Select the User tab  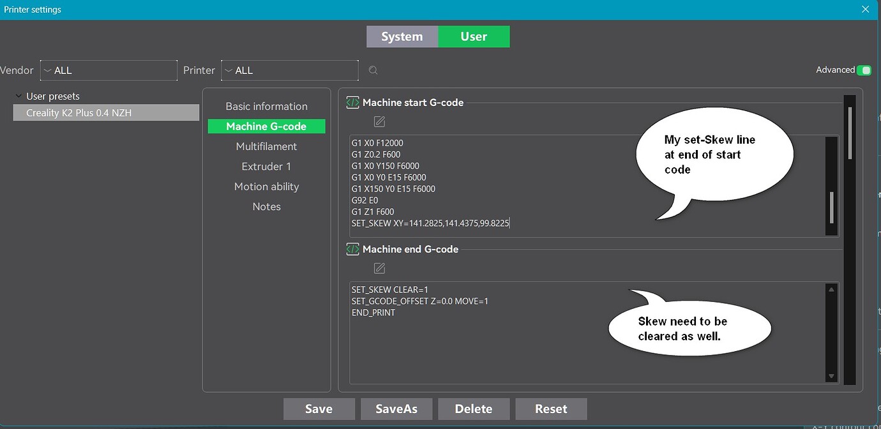tap(474, 36)
